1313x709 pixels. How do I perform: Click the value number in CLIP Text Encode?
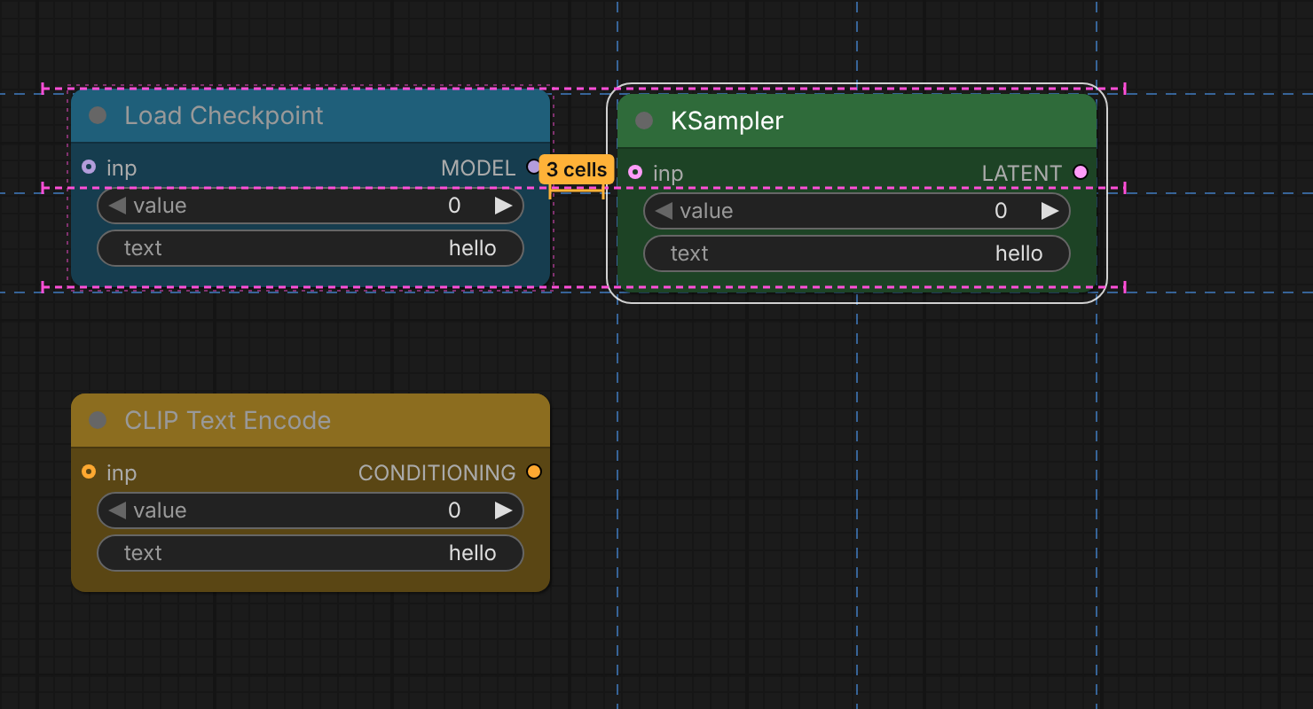pyautogui.click(x=454, y=510)
